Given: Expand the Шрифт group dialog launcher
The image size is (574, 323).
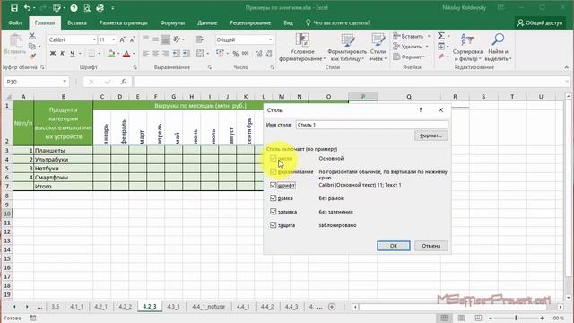Looking at the screenshot, I should point(135,67).
